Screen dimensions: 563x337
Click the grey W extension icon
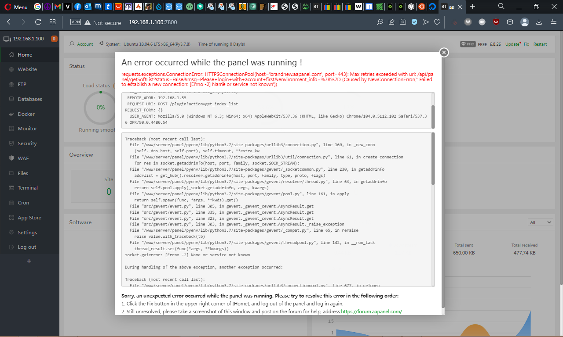[x=468, y=22]
